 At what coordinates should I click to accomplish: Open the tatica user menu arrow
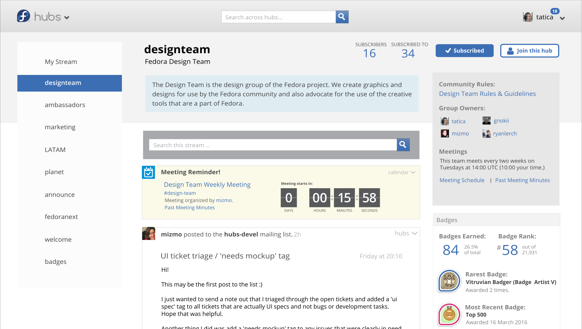562,18
